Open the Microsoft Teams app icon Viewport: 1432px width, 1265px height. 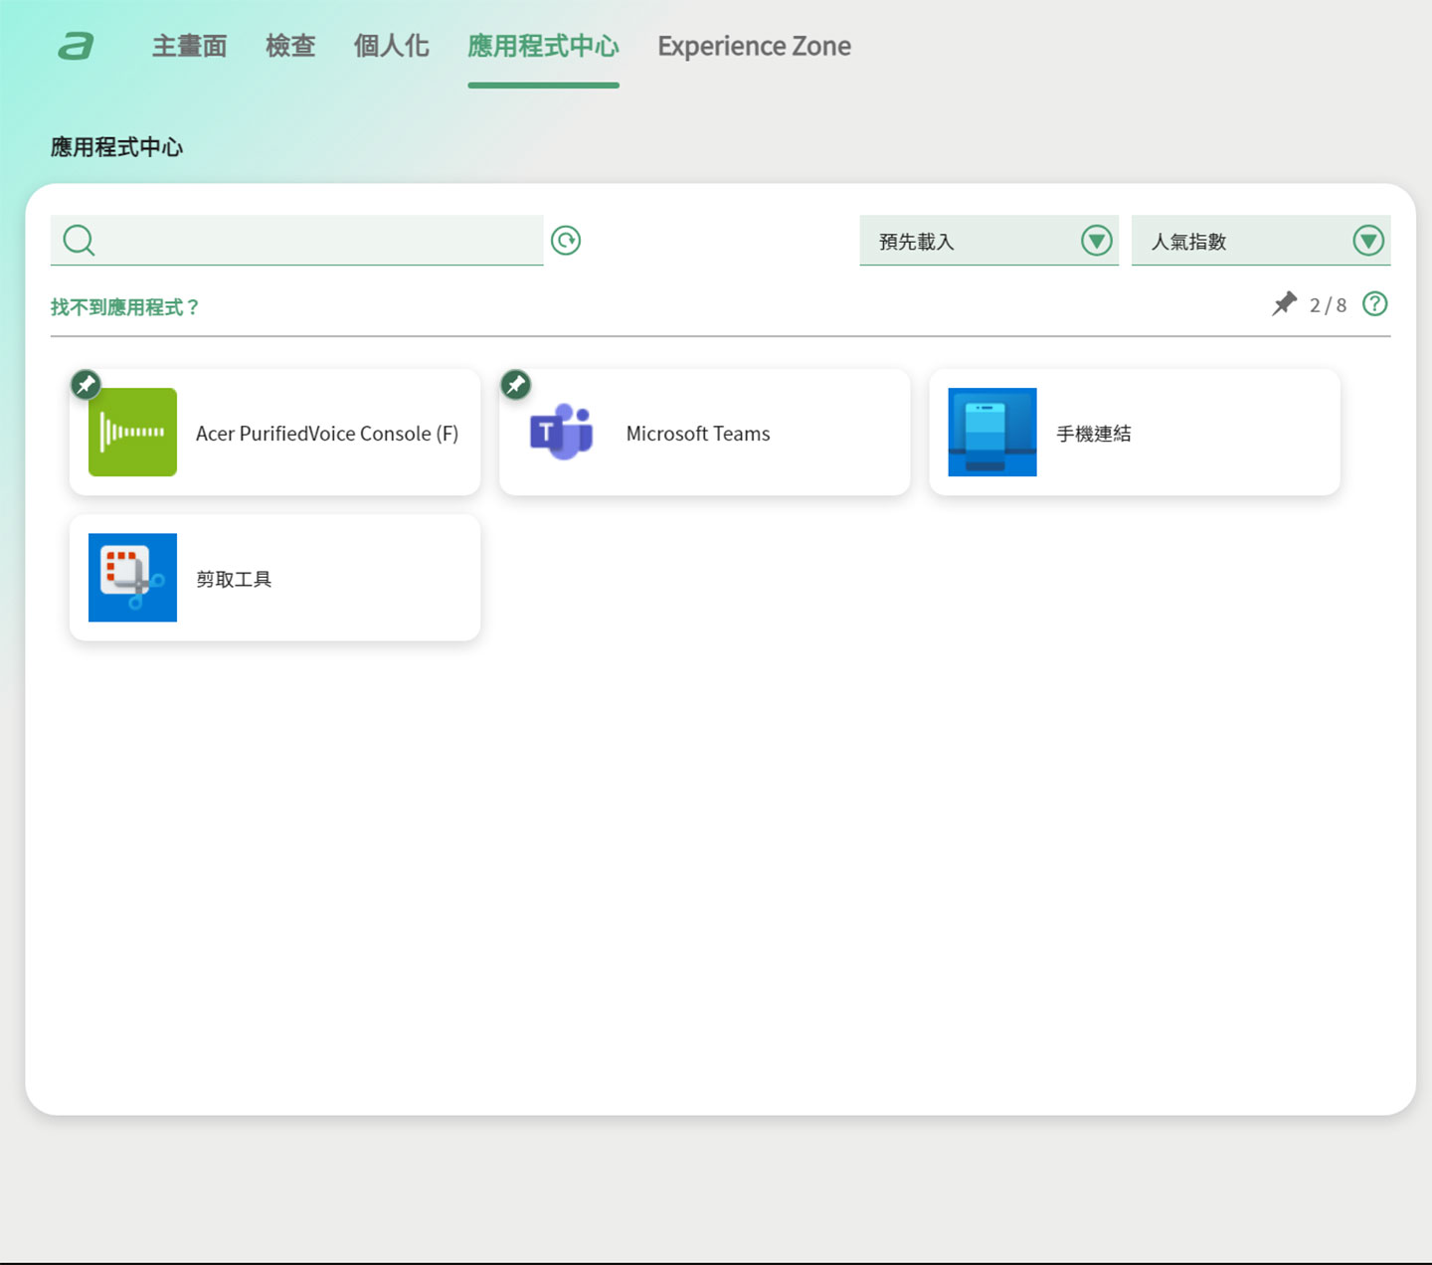(x=562, y=433)
